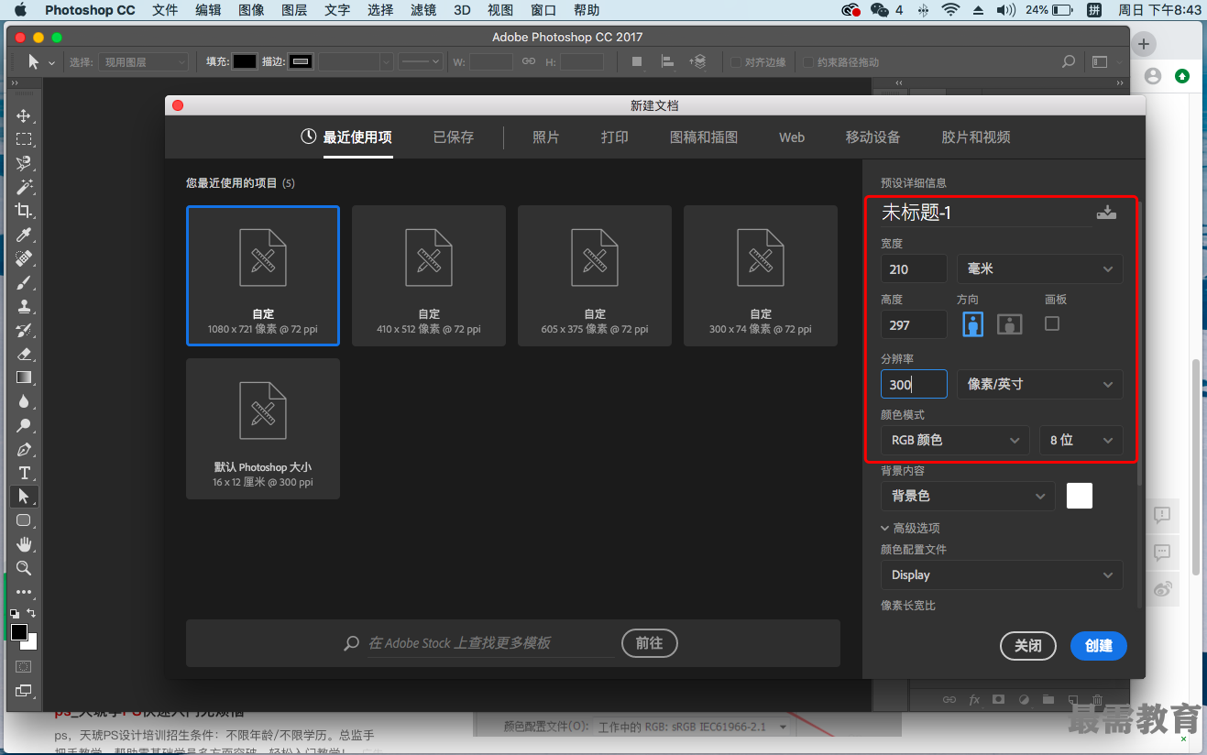Open the 现用图层 selection dropdown
The height and width of the screenshot is (755, 1207).
(x=144, y=62)
